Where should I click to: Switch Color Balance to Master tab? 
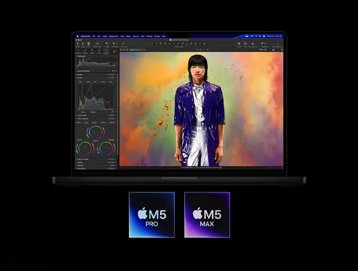click(79, 122)
